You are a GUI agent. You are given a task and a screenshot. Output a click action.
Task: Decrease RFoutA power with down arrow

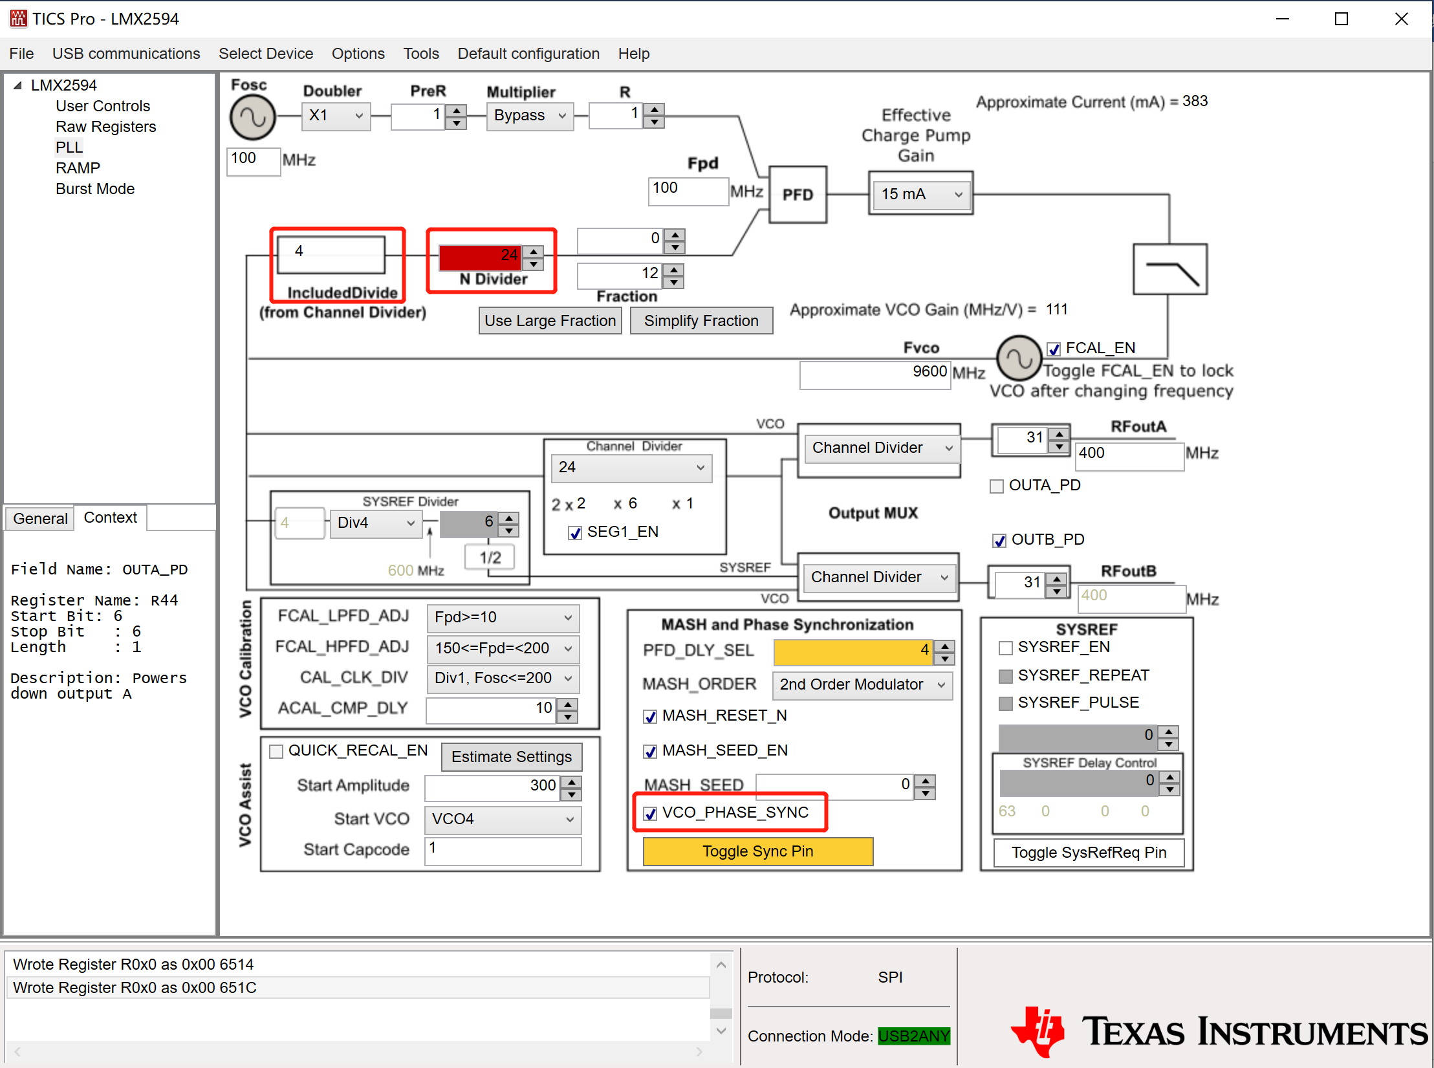point(1059,447)
